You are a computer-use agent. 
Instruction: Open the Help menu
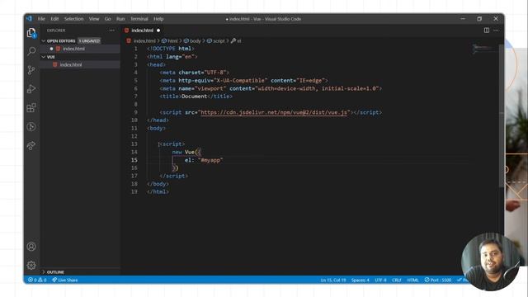[158, 19]
